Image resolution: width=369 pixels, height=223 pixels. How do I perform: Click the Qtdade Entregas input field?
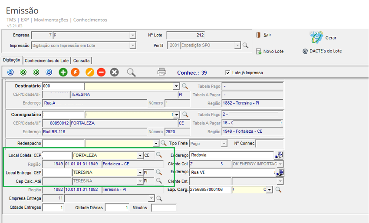53,207
